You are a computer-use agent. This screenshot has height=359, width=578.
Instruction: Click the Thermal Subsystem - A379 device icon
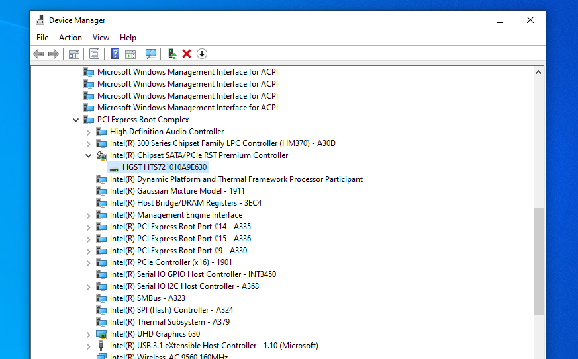[x=101, y=322]
